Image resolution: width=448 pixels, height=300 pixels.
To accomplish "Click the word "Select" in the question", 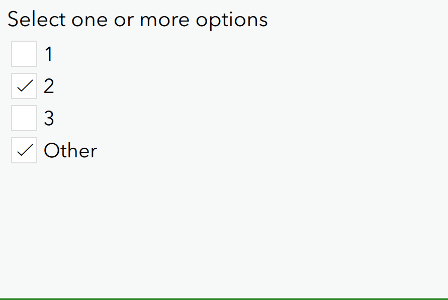I will click(x=36, y=20).
